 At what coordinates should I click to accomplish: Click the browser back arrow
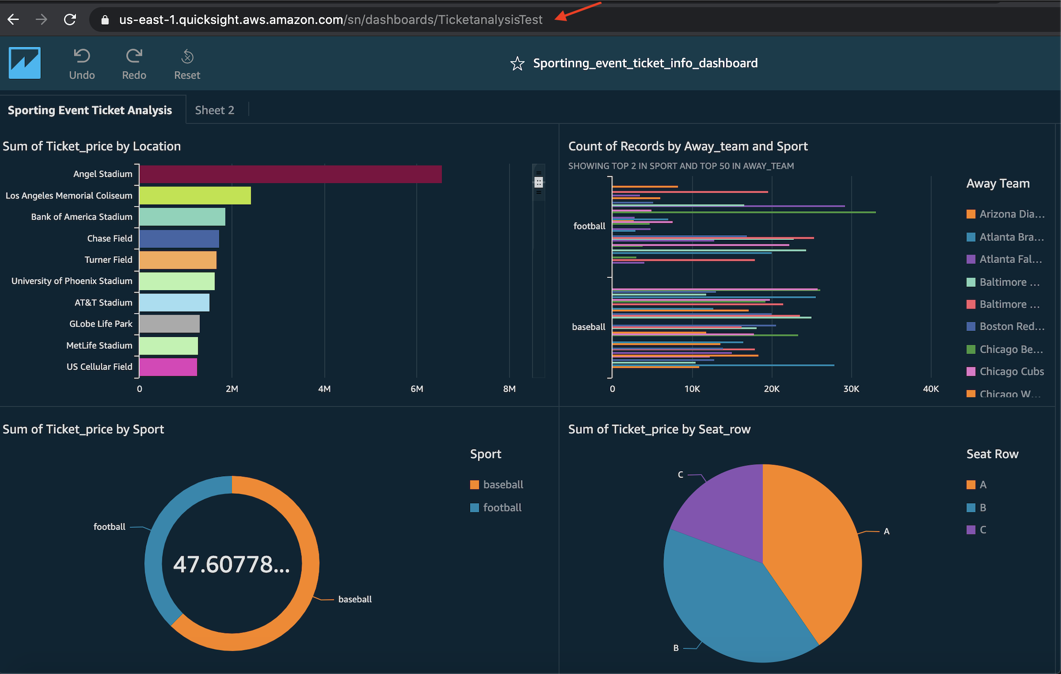point(13,19)
